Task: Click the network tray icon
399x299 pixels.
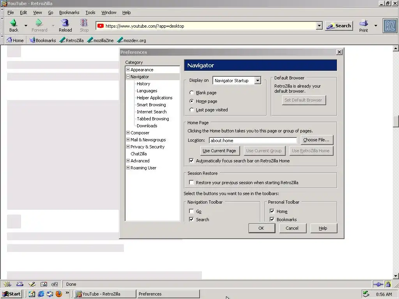Action: [366, 294]
